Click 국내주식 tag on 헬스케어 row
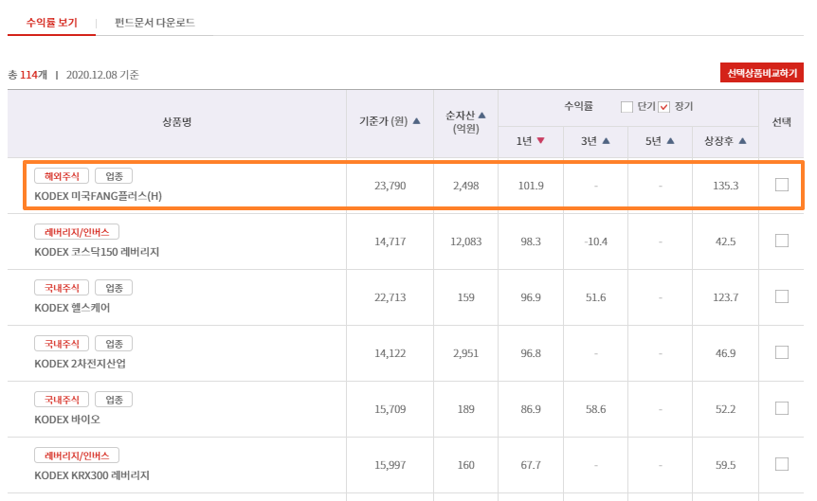This screenshot has height=501, width=817. pos(62,288)
